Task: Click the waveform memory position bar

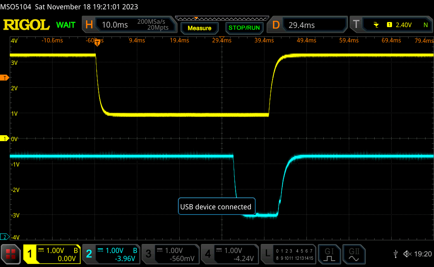Action: tap(222, 19)
